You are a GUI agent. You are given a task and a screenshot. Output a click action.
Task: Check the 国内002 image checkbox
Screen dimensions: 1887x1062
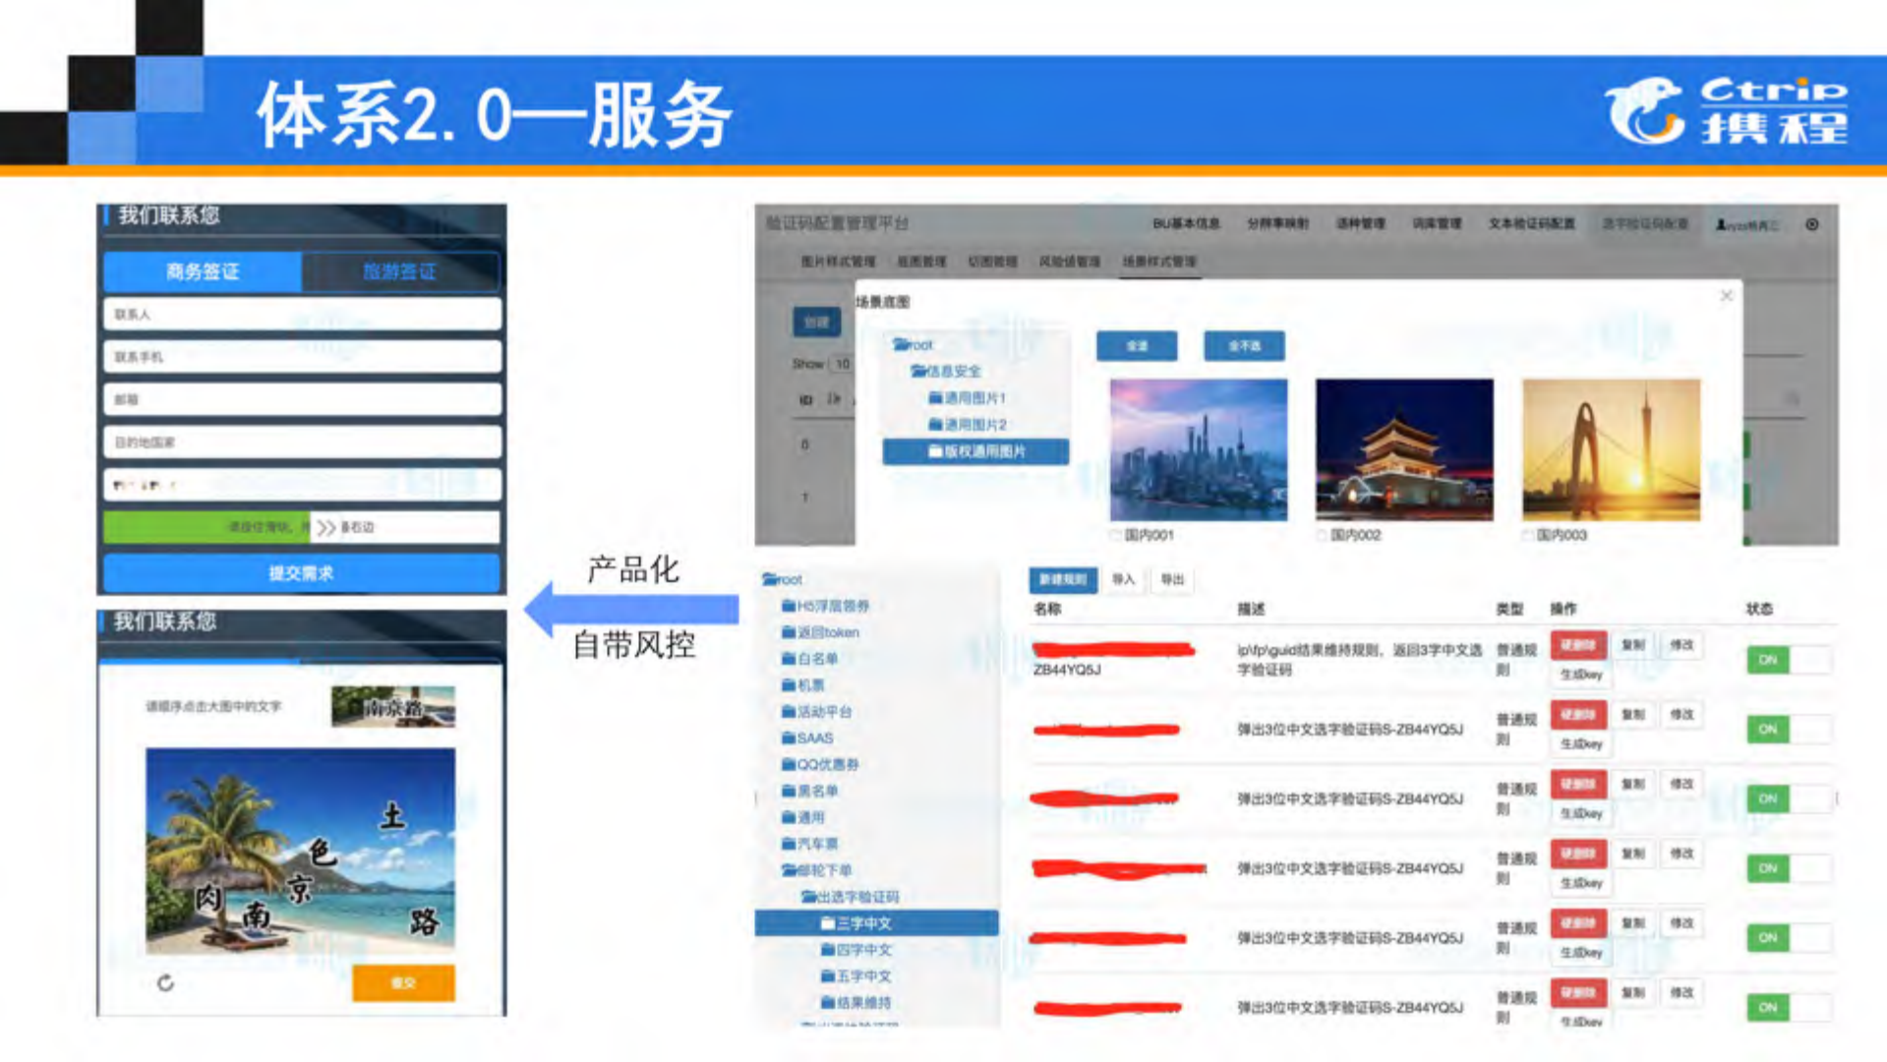tap(1323, 536)
